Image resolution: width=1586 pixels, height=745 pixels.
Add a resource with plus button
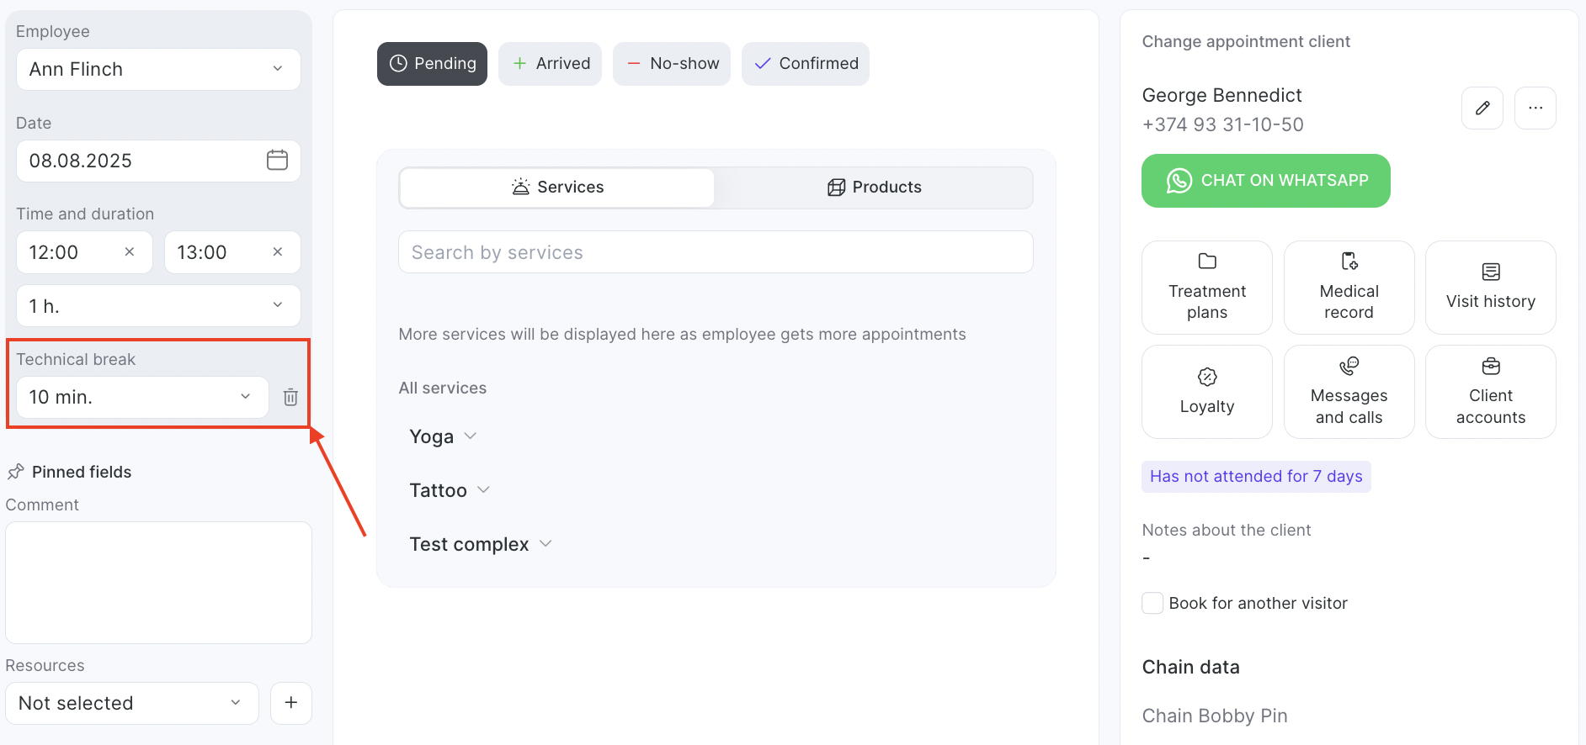[290, 703]
